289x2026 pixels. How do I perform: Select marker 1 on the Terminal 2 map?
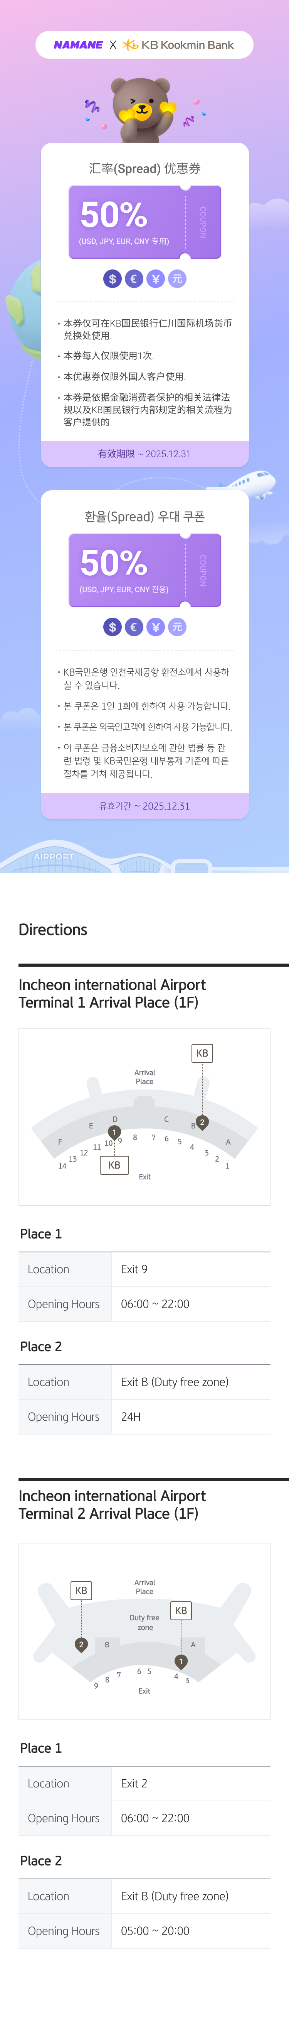pos(181,1662)
